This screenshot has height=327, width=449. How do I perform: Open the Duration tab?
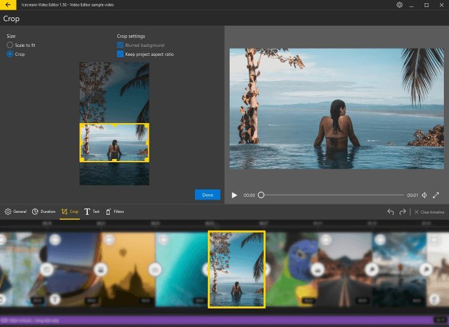44,212
